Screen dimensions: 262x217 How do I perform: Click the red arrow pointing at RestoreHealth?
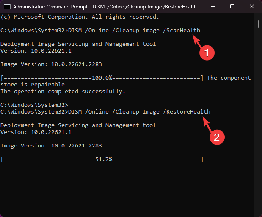pos(207,125)
